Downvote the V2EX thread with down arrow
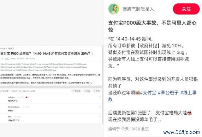The width and height of the screenshot is (202, 137). tap(7, 59)
